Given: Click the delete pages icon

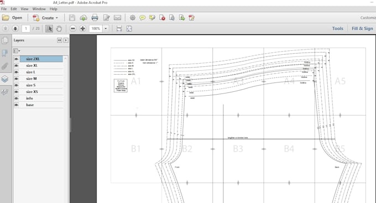Looking at the screenshot, I should [162, 18].
